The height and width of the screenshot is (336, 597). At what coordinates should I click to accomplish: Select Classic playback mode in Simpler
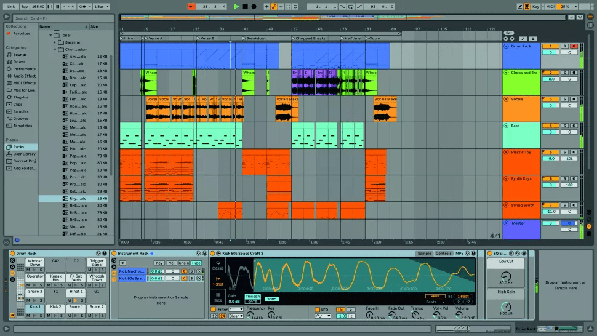coord(218,265)
